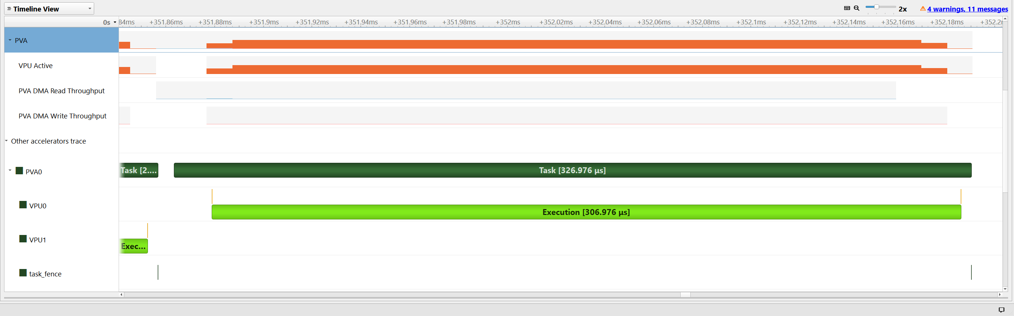This screenshot has height=316, width=1014.
Task: Click the speech bubble icon in status bar
Action: pos(1001,310)
